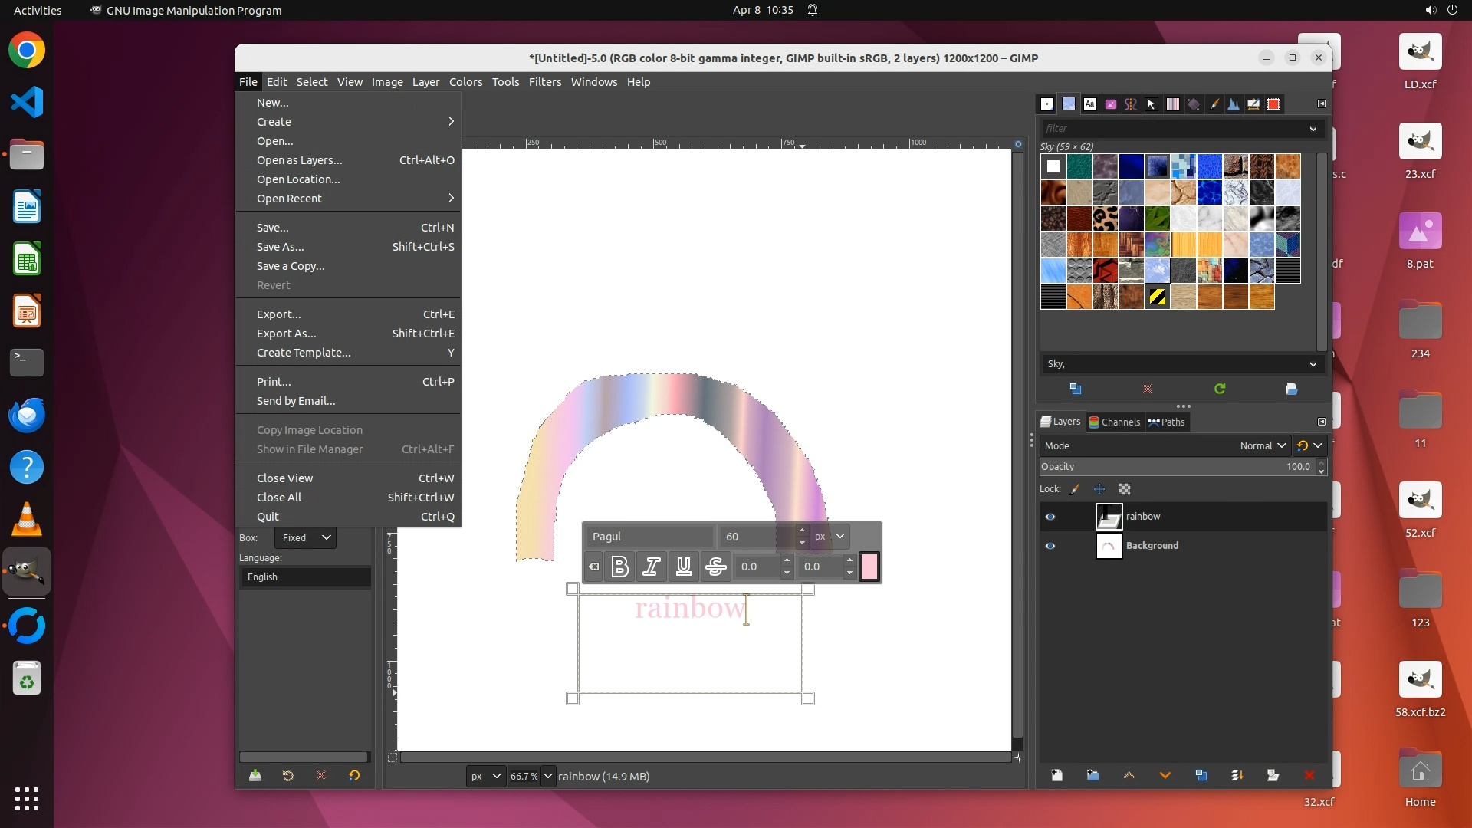Screen dimensions: 1472x828
Task: Delete the selected layer with red X
Action: [x=1309, y=775]
